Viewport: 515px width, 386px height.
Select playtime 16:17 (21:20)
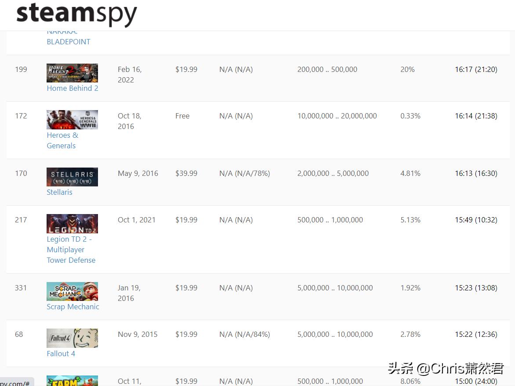476,70
